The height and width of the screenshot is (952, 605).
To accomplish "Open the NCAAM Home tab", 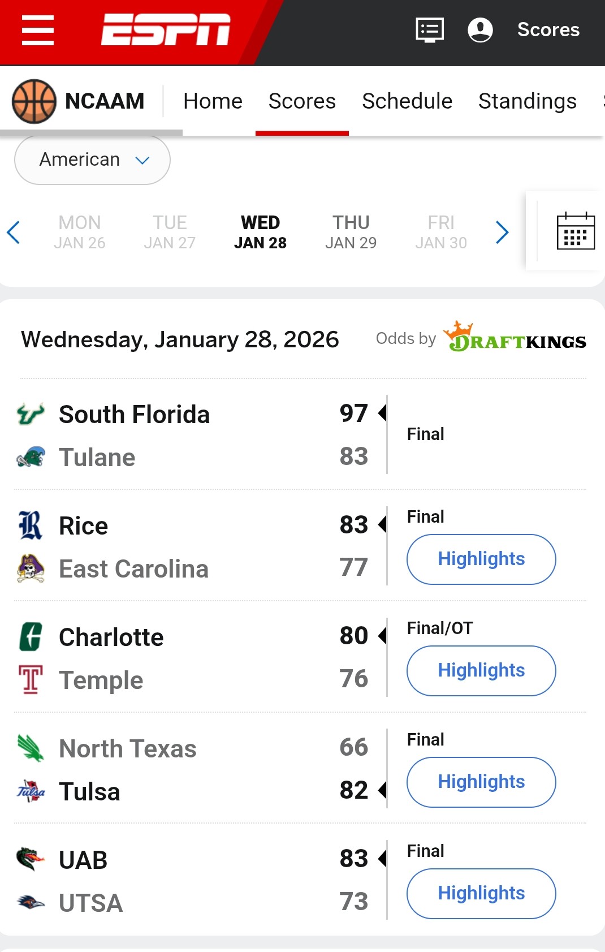I will [213, 101].
